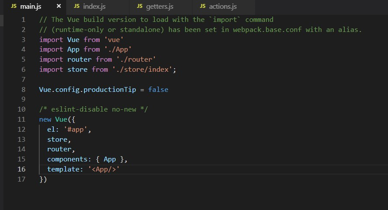This screenshot has width=388, height=210.
Task: Place cursor on 'import Vue from' line
Action: point(81,39)
